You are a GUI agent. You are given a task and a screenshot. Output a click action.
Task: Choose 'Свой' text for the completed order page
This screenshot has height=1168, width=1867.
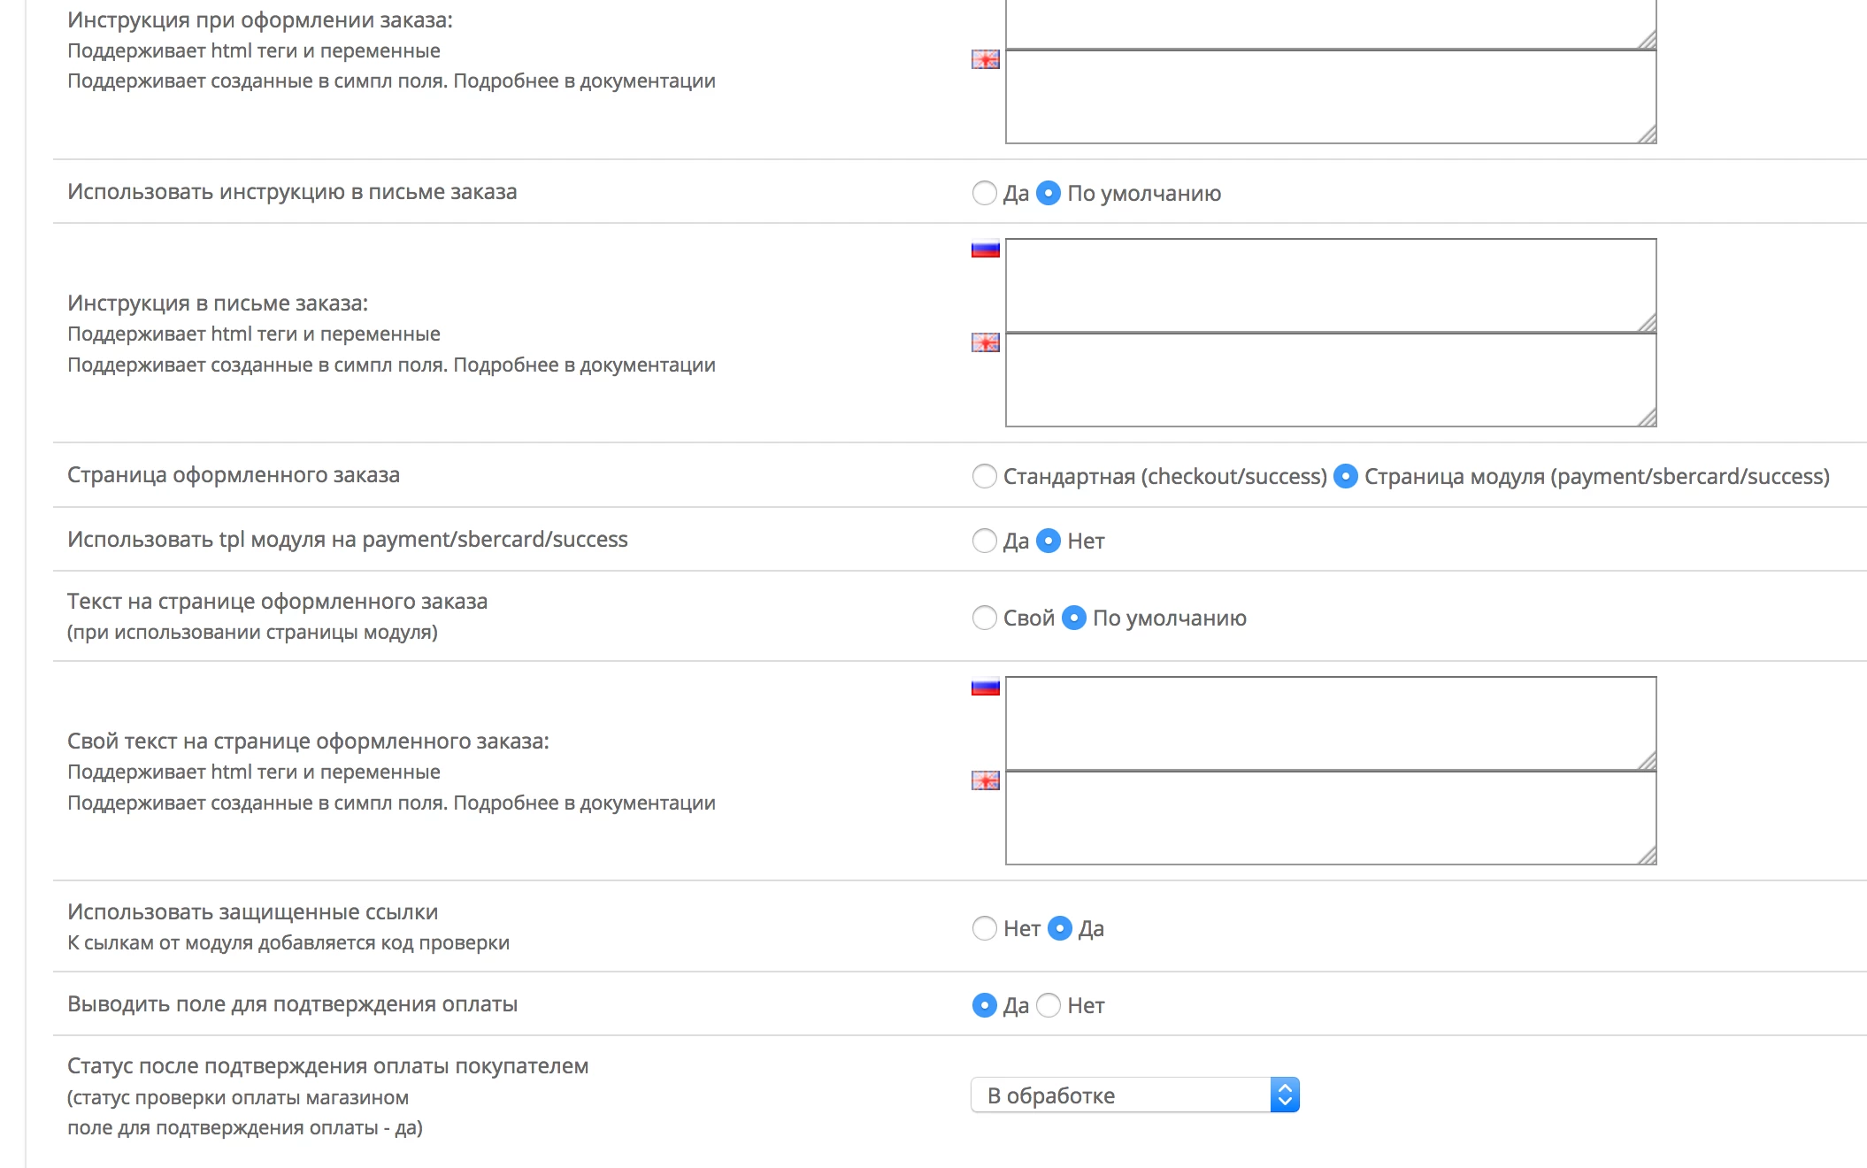click(984, 618)
